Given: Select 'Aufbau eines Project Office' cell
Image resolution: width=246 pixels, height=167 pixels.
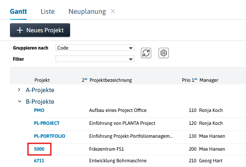Looking at the screenshot, I should 118,110.
